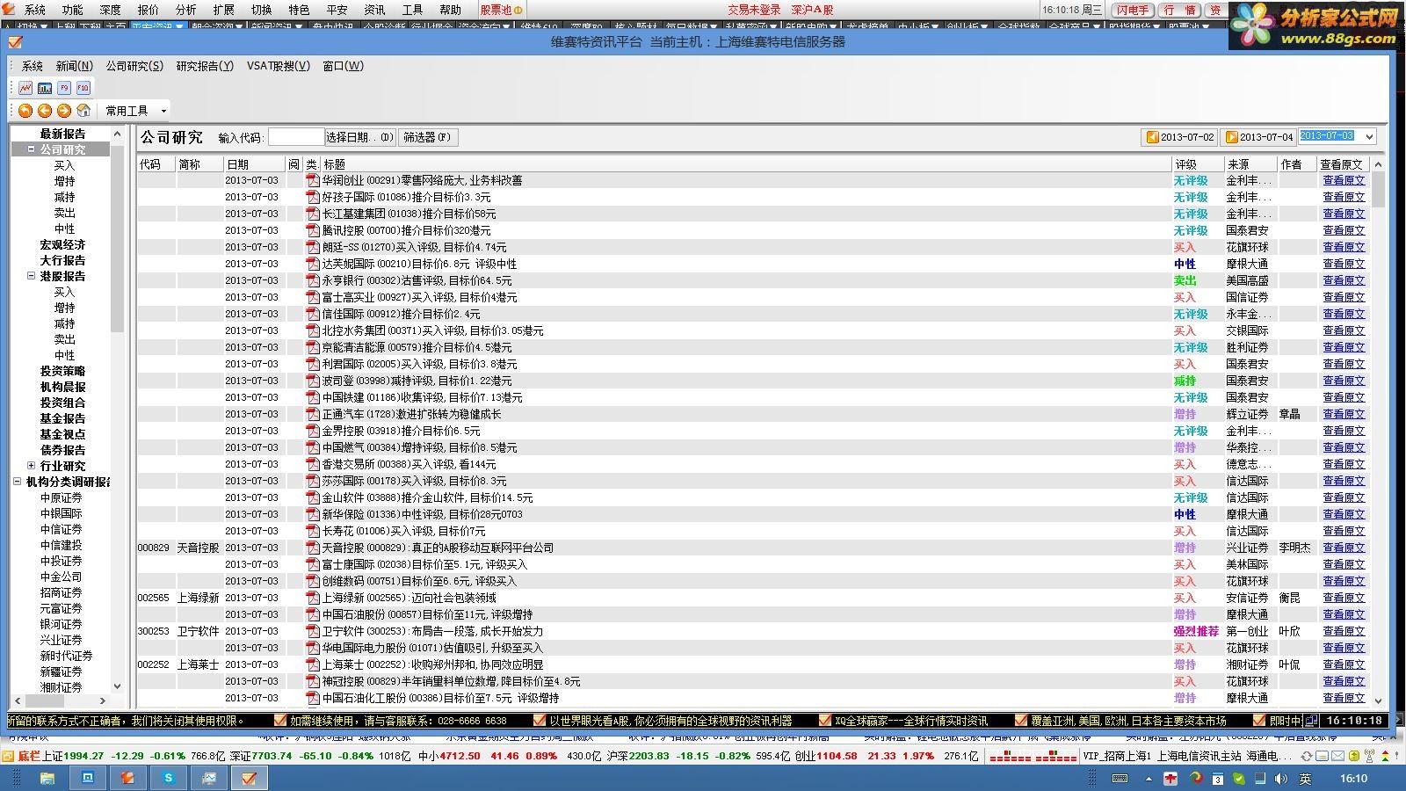Click the antenna signal icon in status bar
This screenshot has height=791, width=1406.
click(1368, 756)
